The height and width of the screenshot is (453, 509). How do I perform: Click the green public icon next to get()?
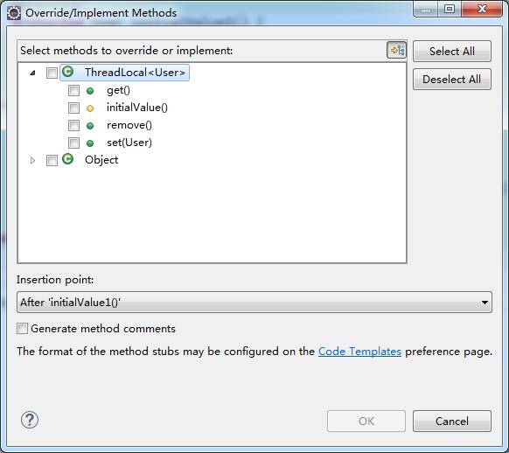[90, 91]
